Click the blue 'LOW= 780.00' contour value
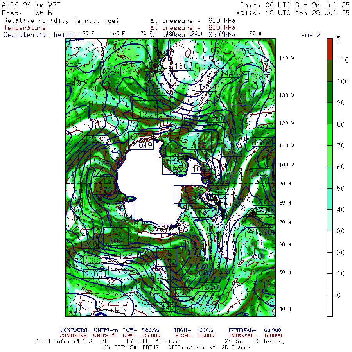This screenshot has height=352, width=352. (x=141, y=330)
